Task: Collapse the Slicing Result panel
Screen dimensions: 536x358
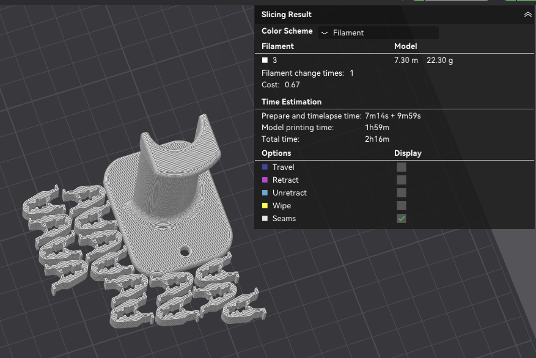Action: [x=528, y=14]
